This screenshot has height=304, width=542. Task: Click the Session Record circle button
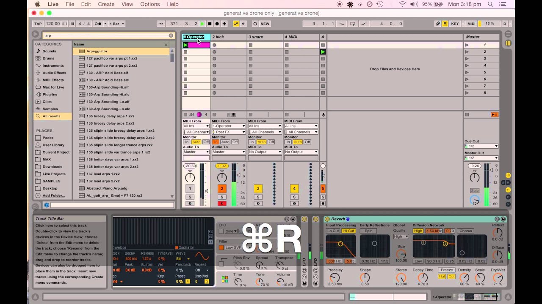[x=255, y=24]
